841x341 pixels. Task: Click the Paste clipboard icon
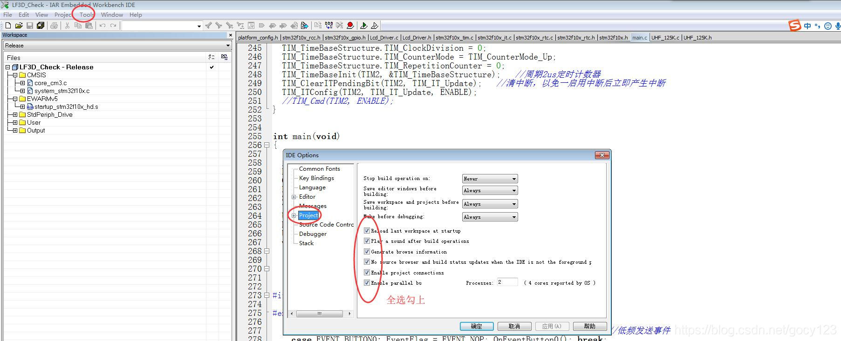(89, 26)
